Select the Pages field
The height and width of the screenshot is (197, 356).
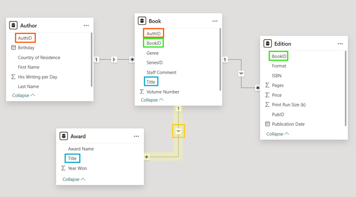coord(278,85)
